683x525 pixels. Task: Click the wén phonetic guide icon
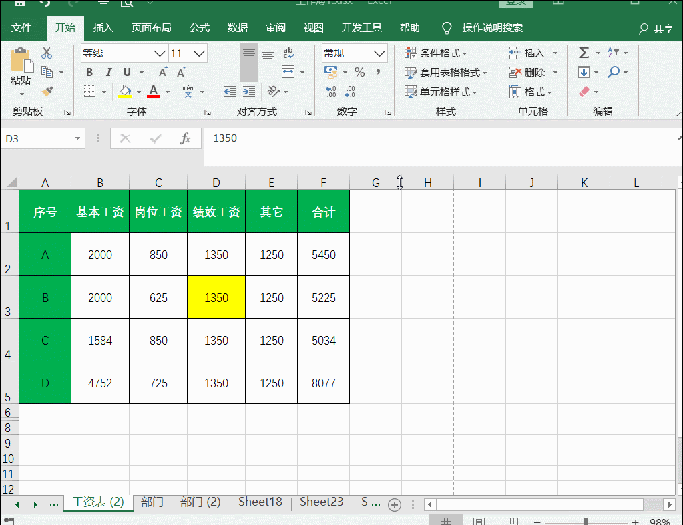click(x=188, y=92)
